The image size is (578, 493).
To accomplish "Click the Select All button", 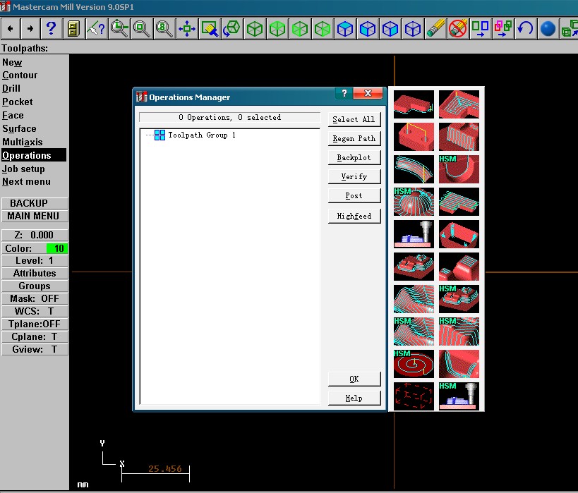I will click(x=354, y=119).
